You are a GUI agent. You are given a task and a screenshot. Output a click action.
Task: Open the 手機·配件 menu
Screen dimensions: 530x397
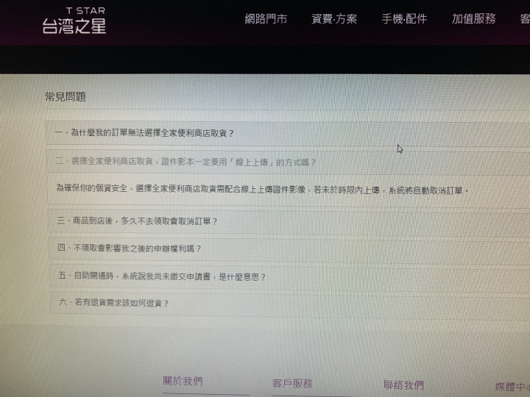click(404, 19)
